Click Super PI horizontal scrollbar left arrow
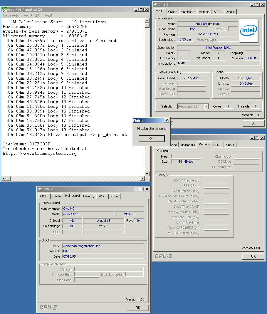 pyautogui.click(x=4, y=178)
